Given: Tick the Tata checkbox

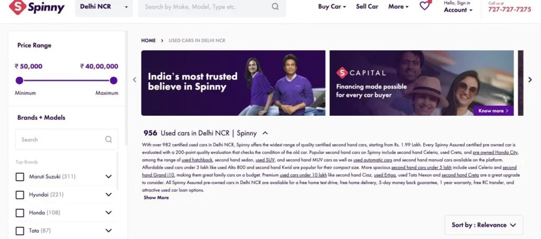Looking at the screenshot, I should click(x=20, y=231).
